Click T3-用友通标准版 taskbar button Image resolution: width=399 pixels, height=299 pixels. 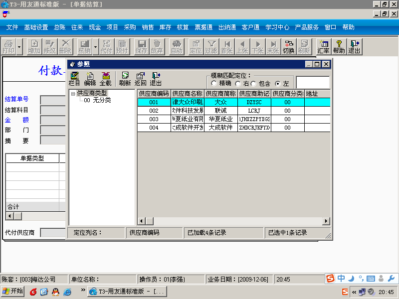(128, 292)
